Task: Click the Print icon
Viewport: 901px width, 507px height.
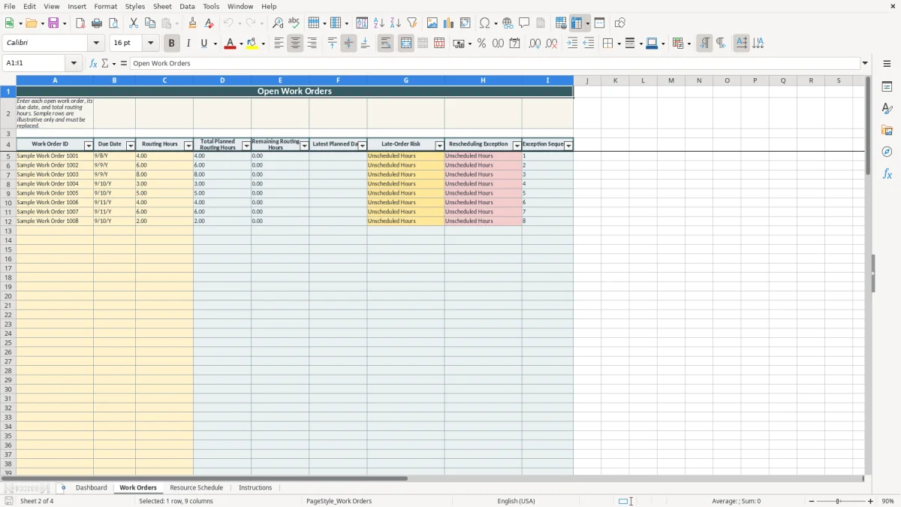Action: [97, 23]
